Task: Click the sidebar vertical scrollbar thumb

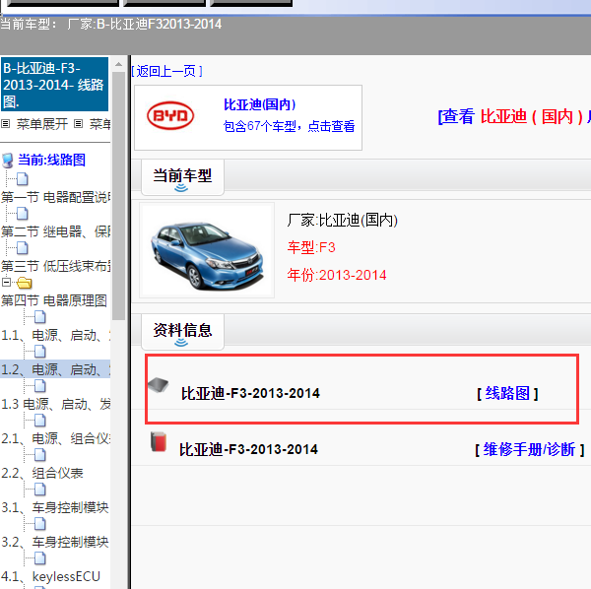Action: click(119, 196)
